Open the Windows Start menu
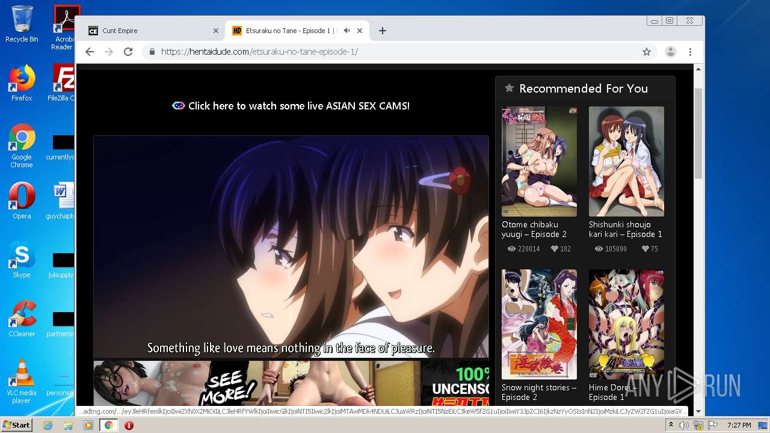 [16, 425]
